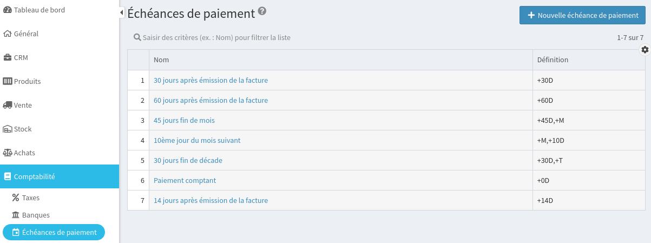This screenshot has width=651, height=243.
Task: Click the Vente truck icon
Action: pyautogui.click(x=8, y=106)
